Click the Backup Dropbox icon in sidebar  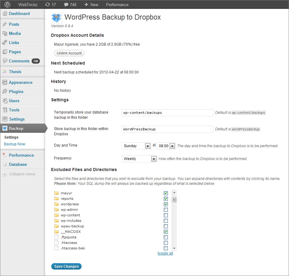(5, 128)
